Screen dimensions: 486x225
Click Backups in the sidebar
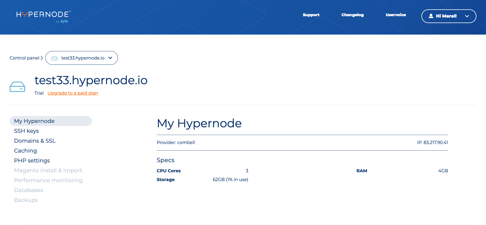(26, 200)
